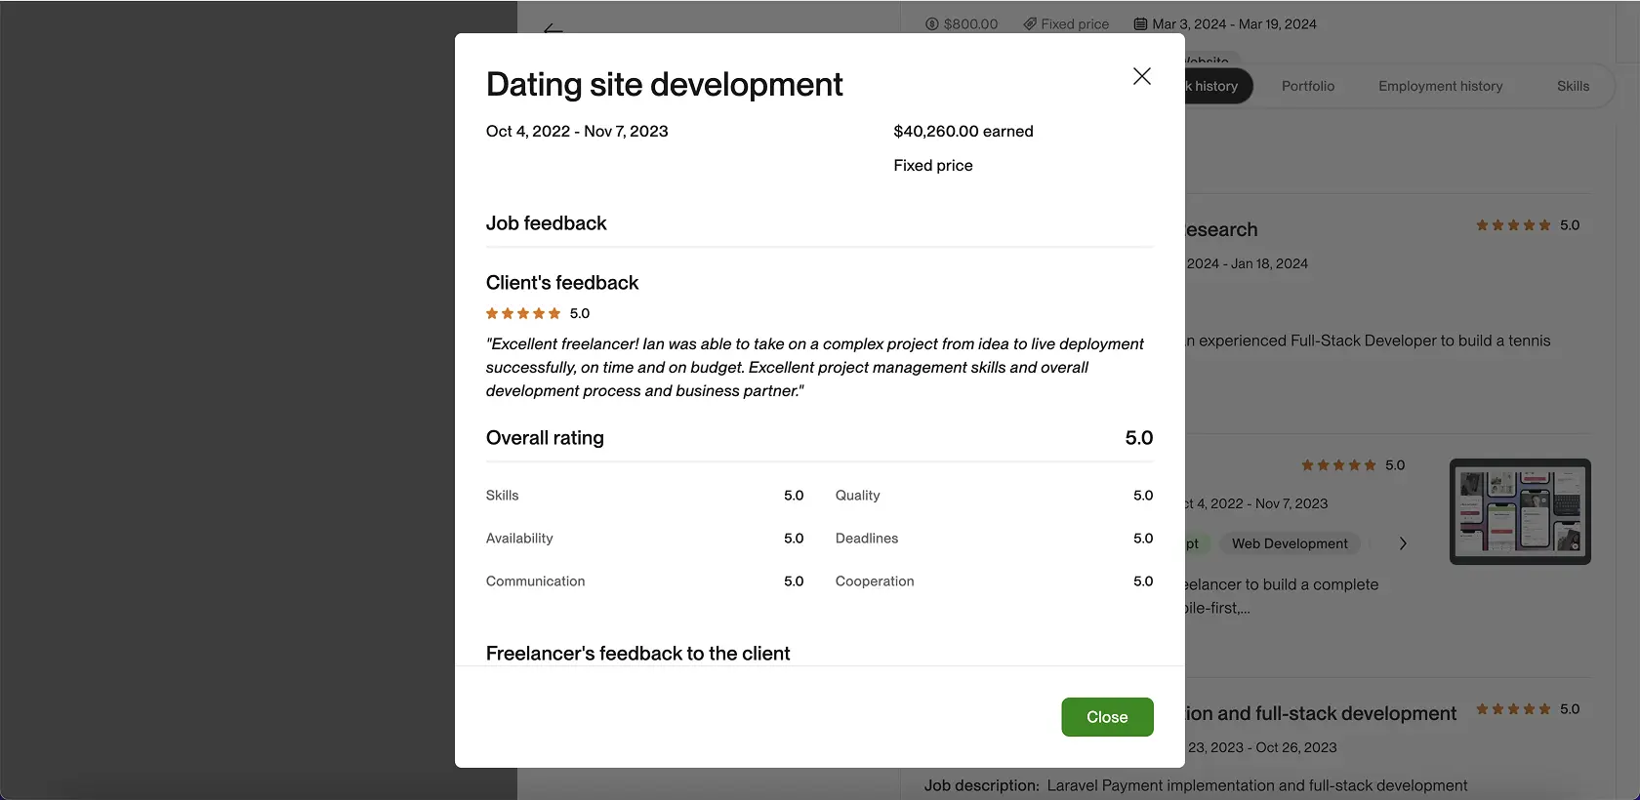This screenshot has height=800, width=1640.
Task: Click the client's feedback star rating
Action: 523,313
